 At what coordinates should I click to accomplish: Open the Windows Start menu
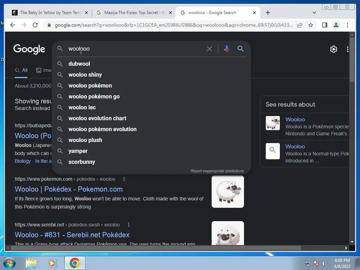[x=9, y=263]
